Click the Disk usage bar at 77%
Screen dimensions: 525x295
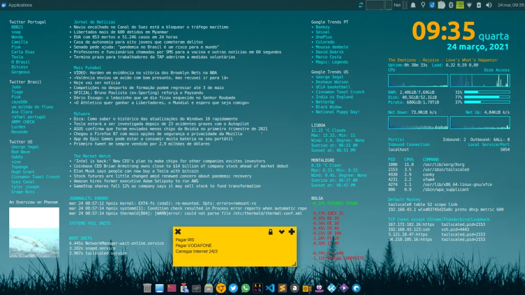487,97
